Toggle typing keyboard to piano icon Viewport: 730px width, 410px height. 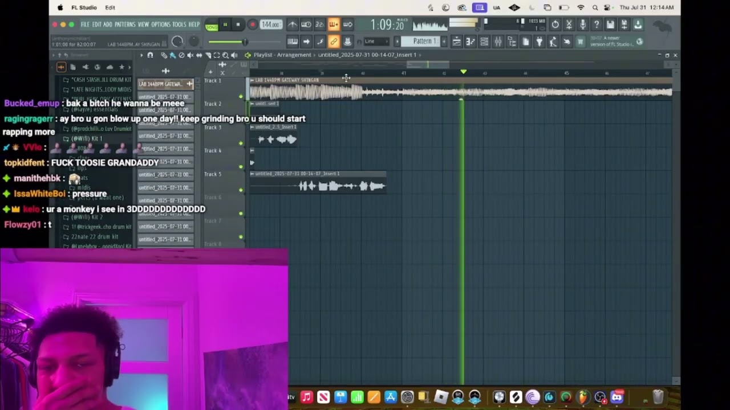click(x=293, y=41)
